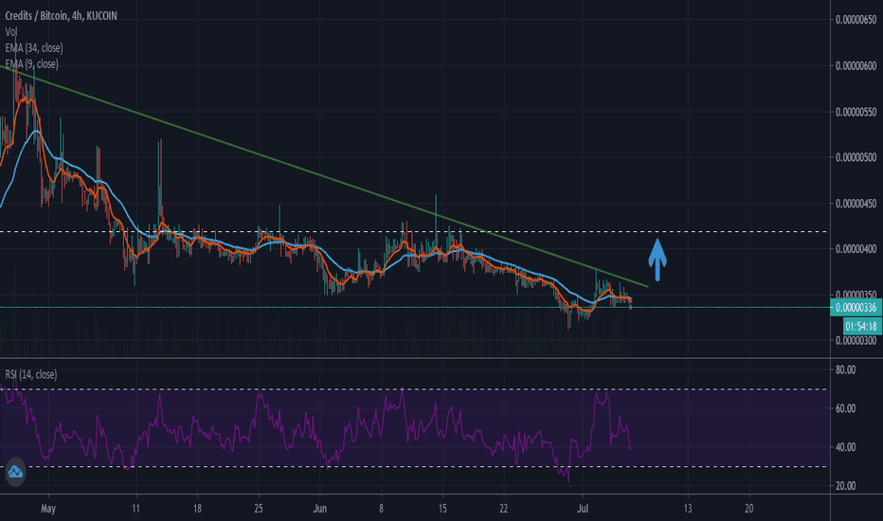Select the EMA (9, close) indicator label
Image resolution: width=883 pixels, height=521 pixels.
tap(31, 63)
